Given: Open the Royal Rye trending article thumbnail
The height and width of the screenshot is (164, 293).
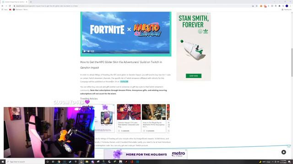Looking at the screenshot, I should [x=154, y=112].
